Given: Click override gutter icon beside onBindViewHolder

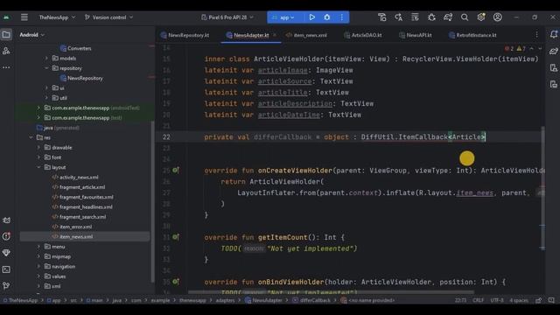Looking at the screenshot, I should point(176,282).
